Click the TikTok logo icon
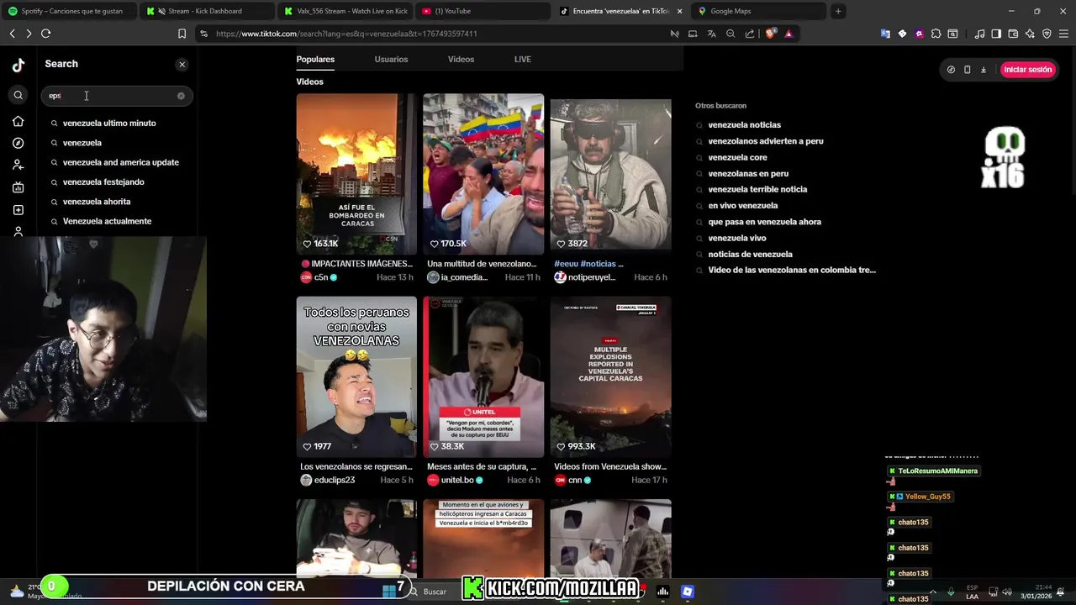Image resolution: width=1076 pixels, height=605 pixels. click(x=18, y=66)
